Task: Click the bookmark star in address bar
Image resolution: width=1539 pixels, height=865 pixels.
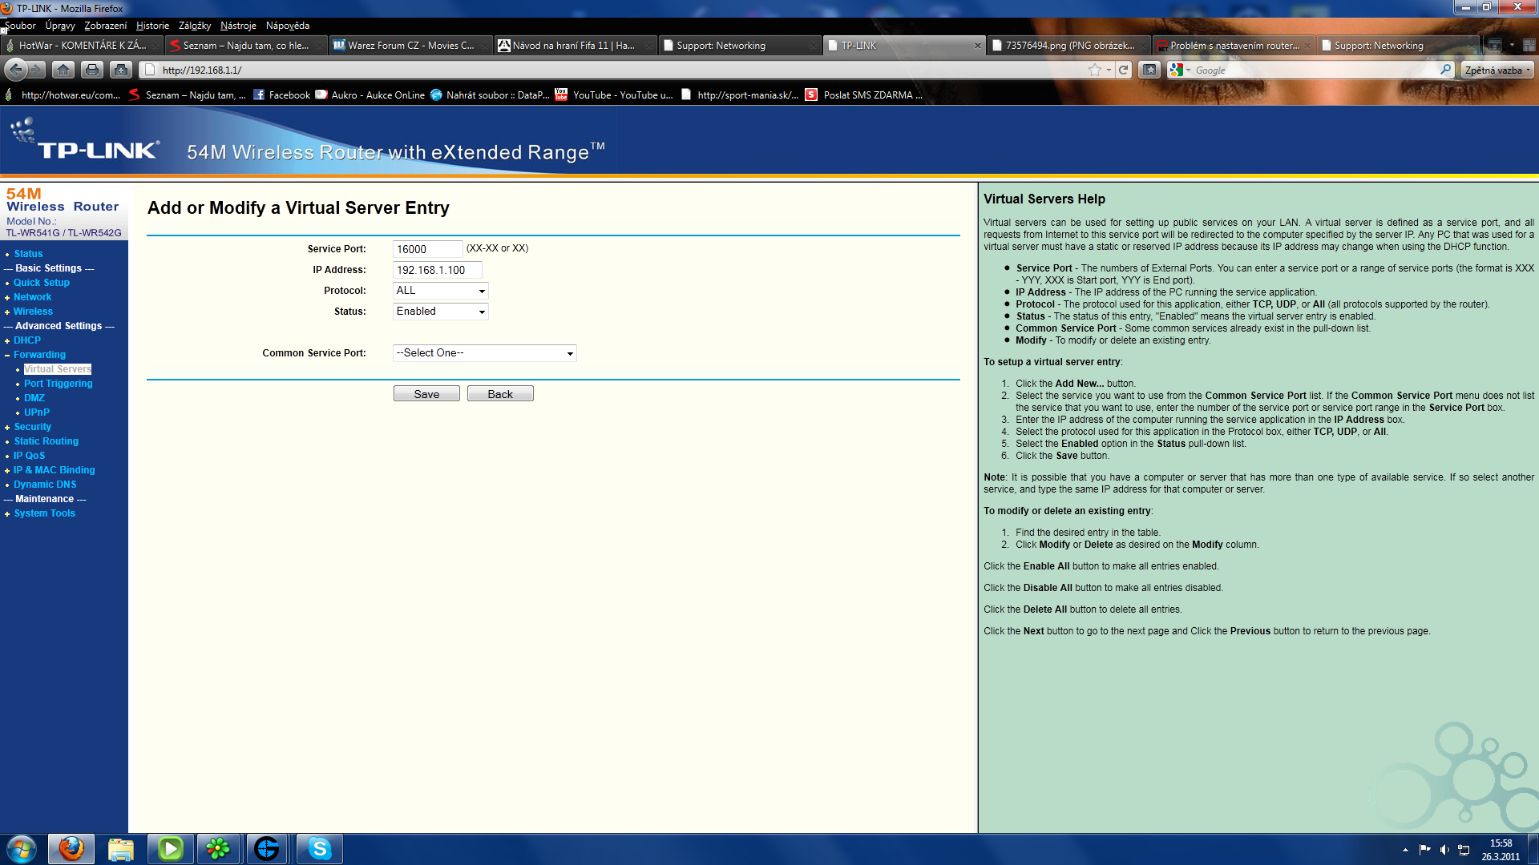Action: tap(1094, 70)
